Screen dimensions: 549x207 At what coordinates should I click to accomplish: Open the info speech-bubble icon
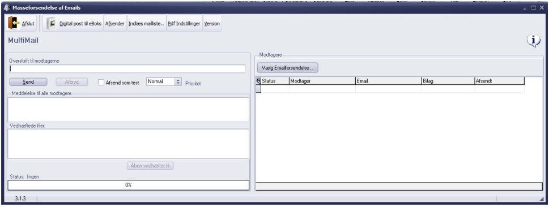pos(534,41)
